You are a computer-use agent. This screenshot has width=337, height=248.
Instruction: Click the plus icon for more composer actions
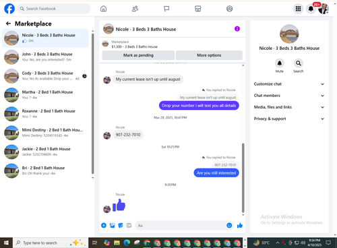(x=104, y=225)
